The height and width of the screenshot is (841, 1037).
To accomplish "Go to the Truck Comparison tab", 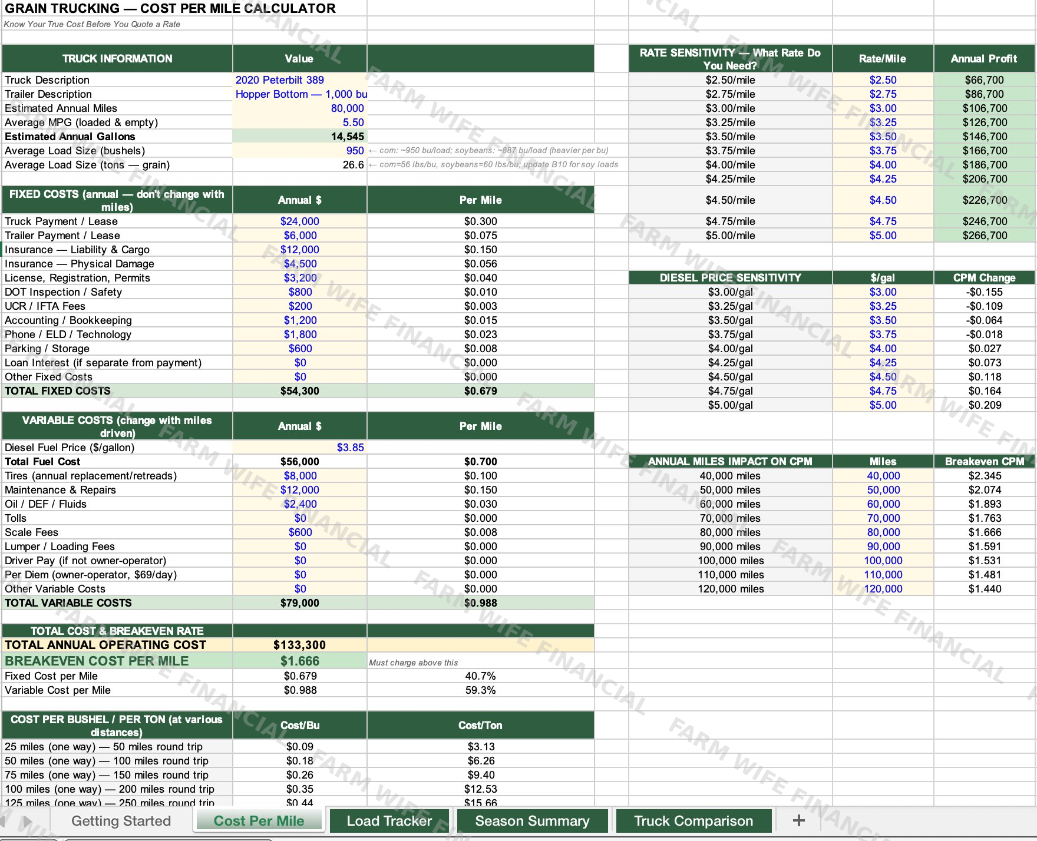I will [x=693, y=821].
